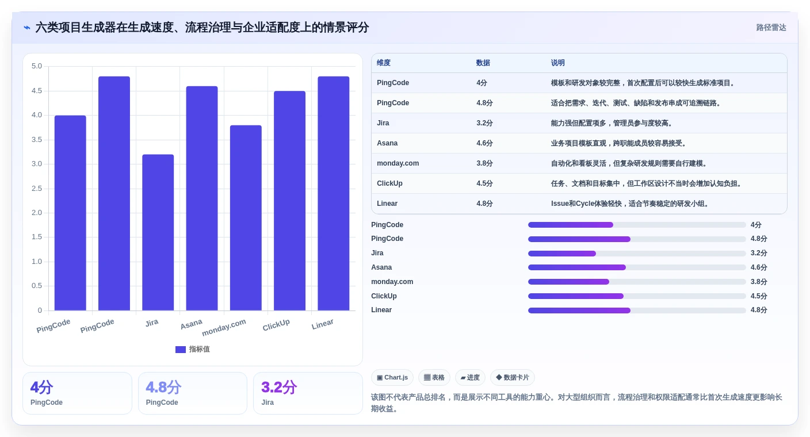Select the monday.com table row name
This screenshot has height=437, width=810.
(398, 163)
